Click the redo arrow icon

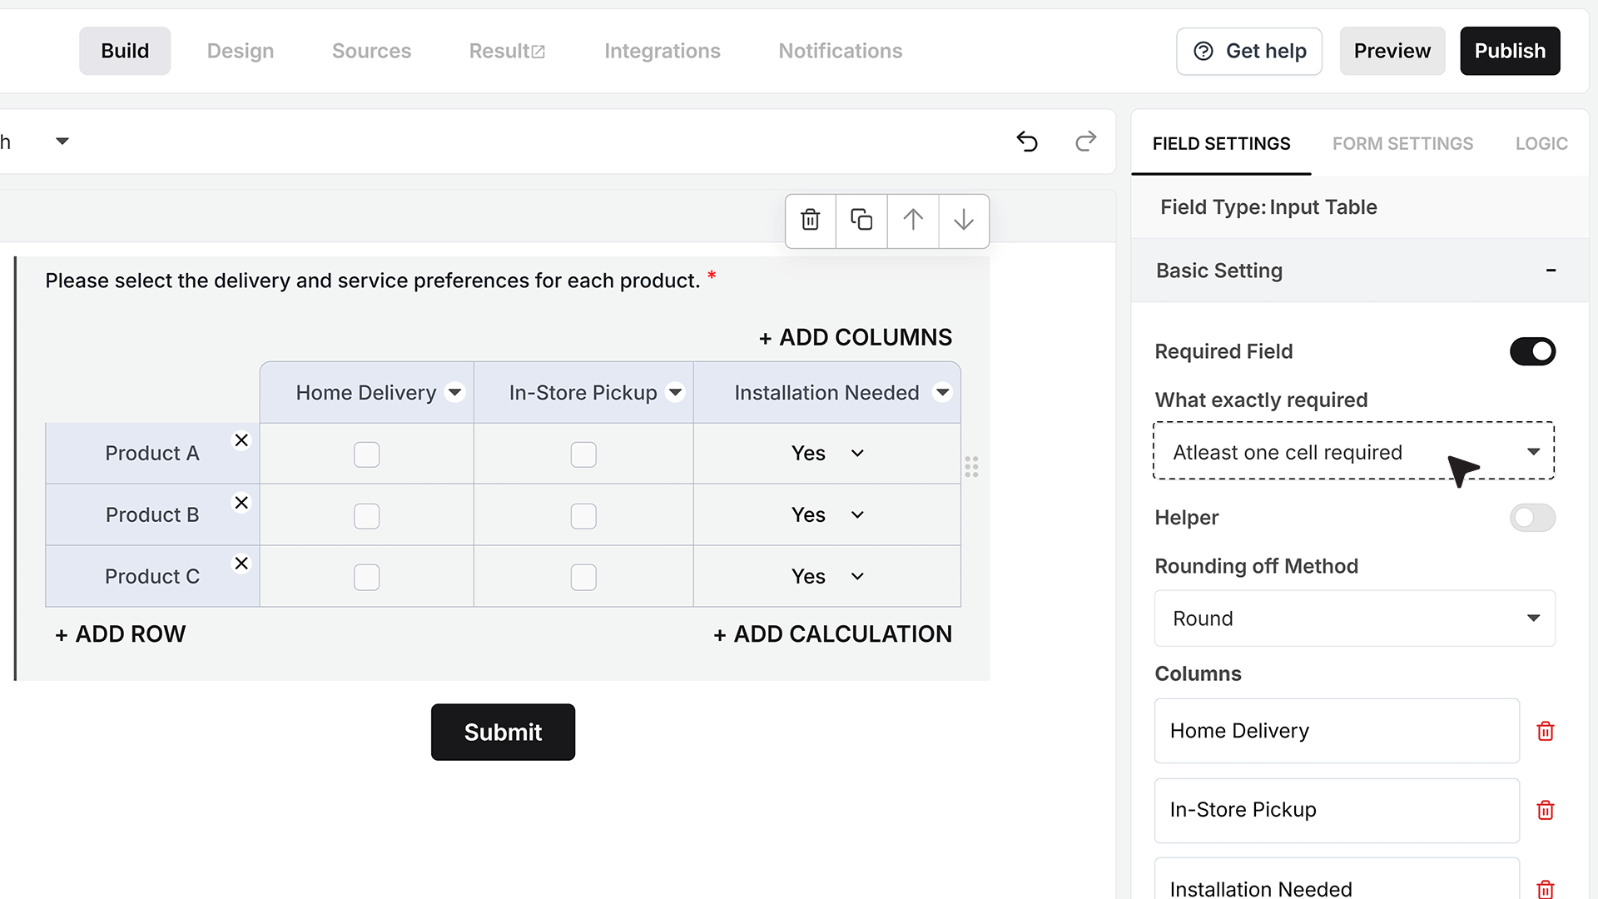point(1085,142)
